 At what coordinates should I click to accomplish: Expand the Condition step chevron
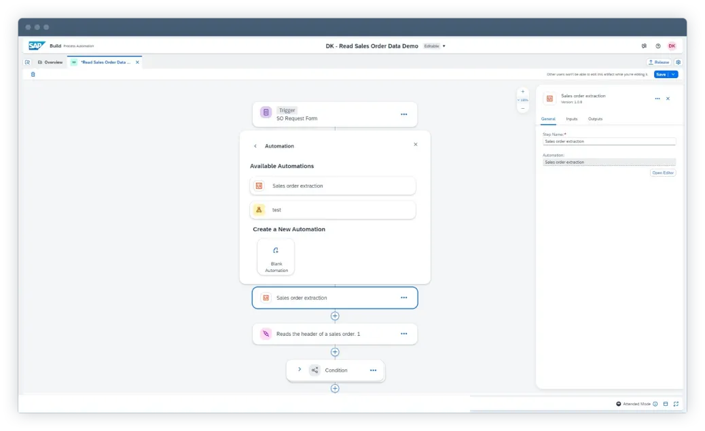pos(299,370)
